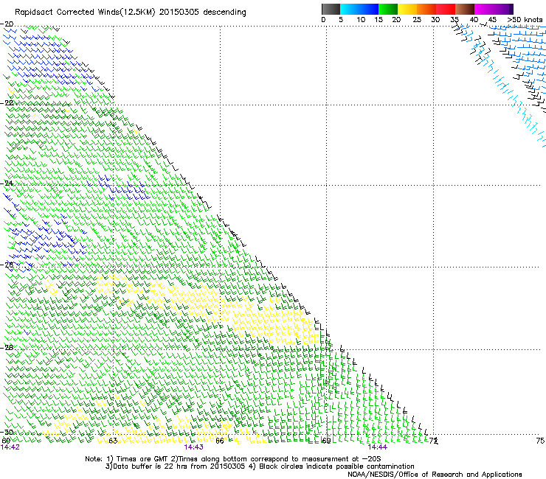Image resolution: width=546 pixels, height=479 pixels.
Task: Click the "10" label under the color bar
Action: pos(361,20)
